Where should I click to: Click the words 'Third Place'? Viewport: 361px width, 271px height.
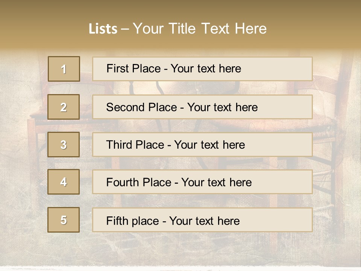[135, 145]
